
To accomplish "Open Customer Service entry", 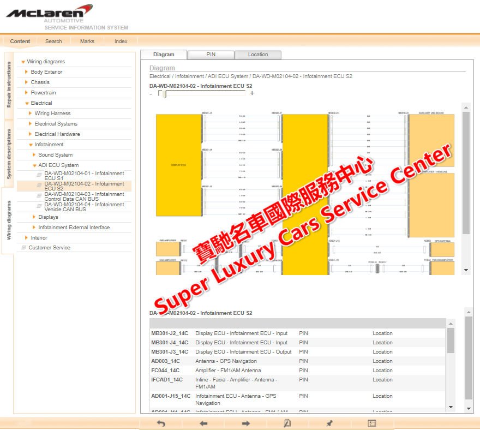I will coord(49,247).
